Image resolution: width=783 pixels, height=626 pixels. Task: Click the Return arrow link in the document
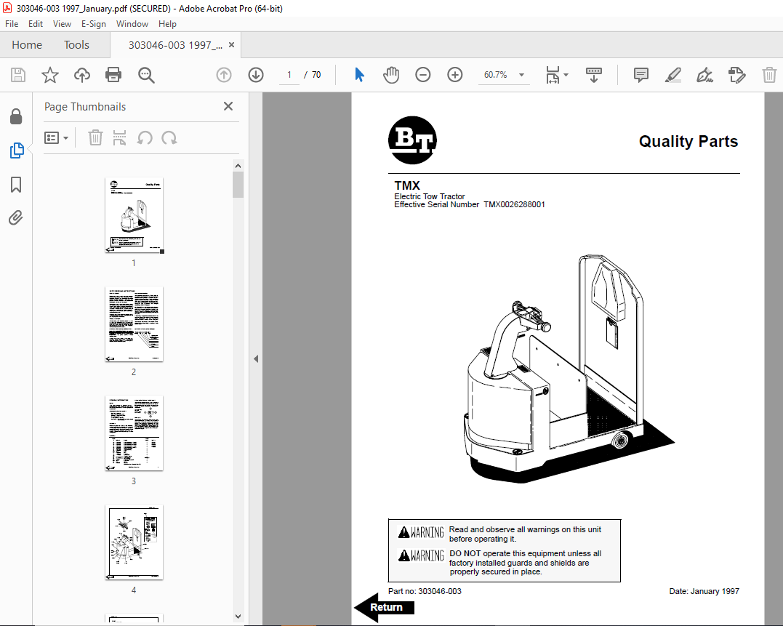(384, 607)
